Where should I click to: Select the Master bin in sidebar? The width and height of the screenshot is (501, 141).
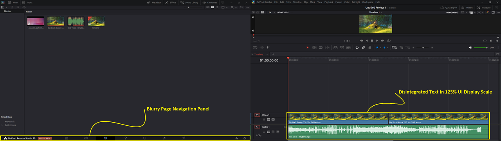(x=7, y=11)
